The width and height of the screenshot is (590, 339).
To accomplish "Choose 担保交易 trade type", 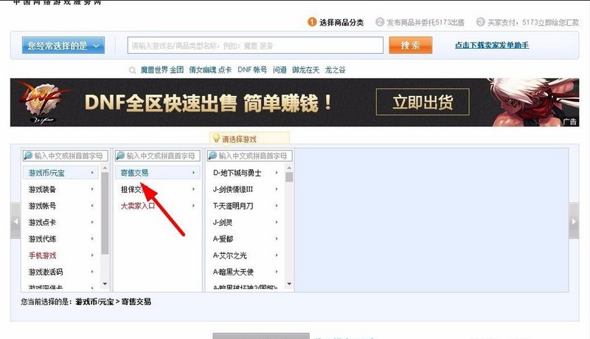I will click(157, 190).
